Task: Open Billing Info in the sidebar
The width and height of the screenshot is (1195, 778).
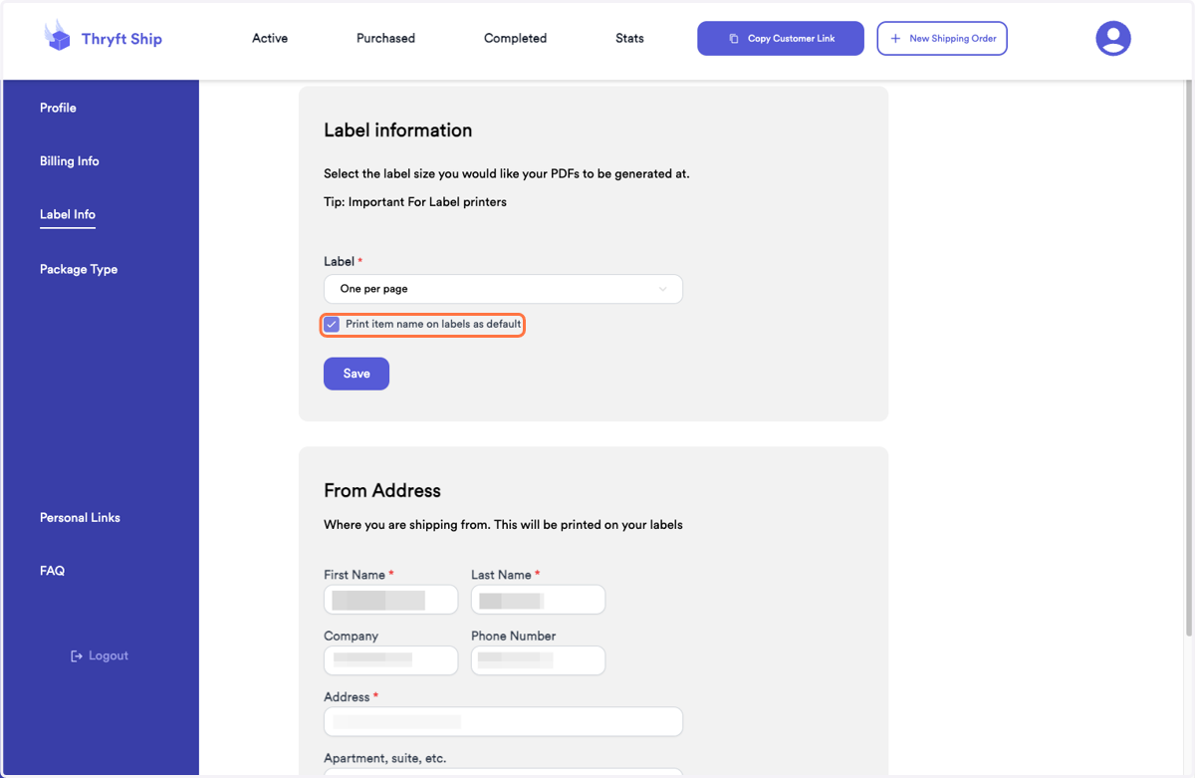Action: click(x=70, y=160)
